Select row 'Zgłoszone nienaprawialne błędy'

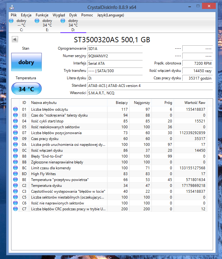point(109,162)
